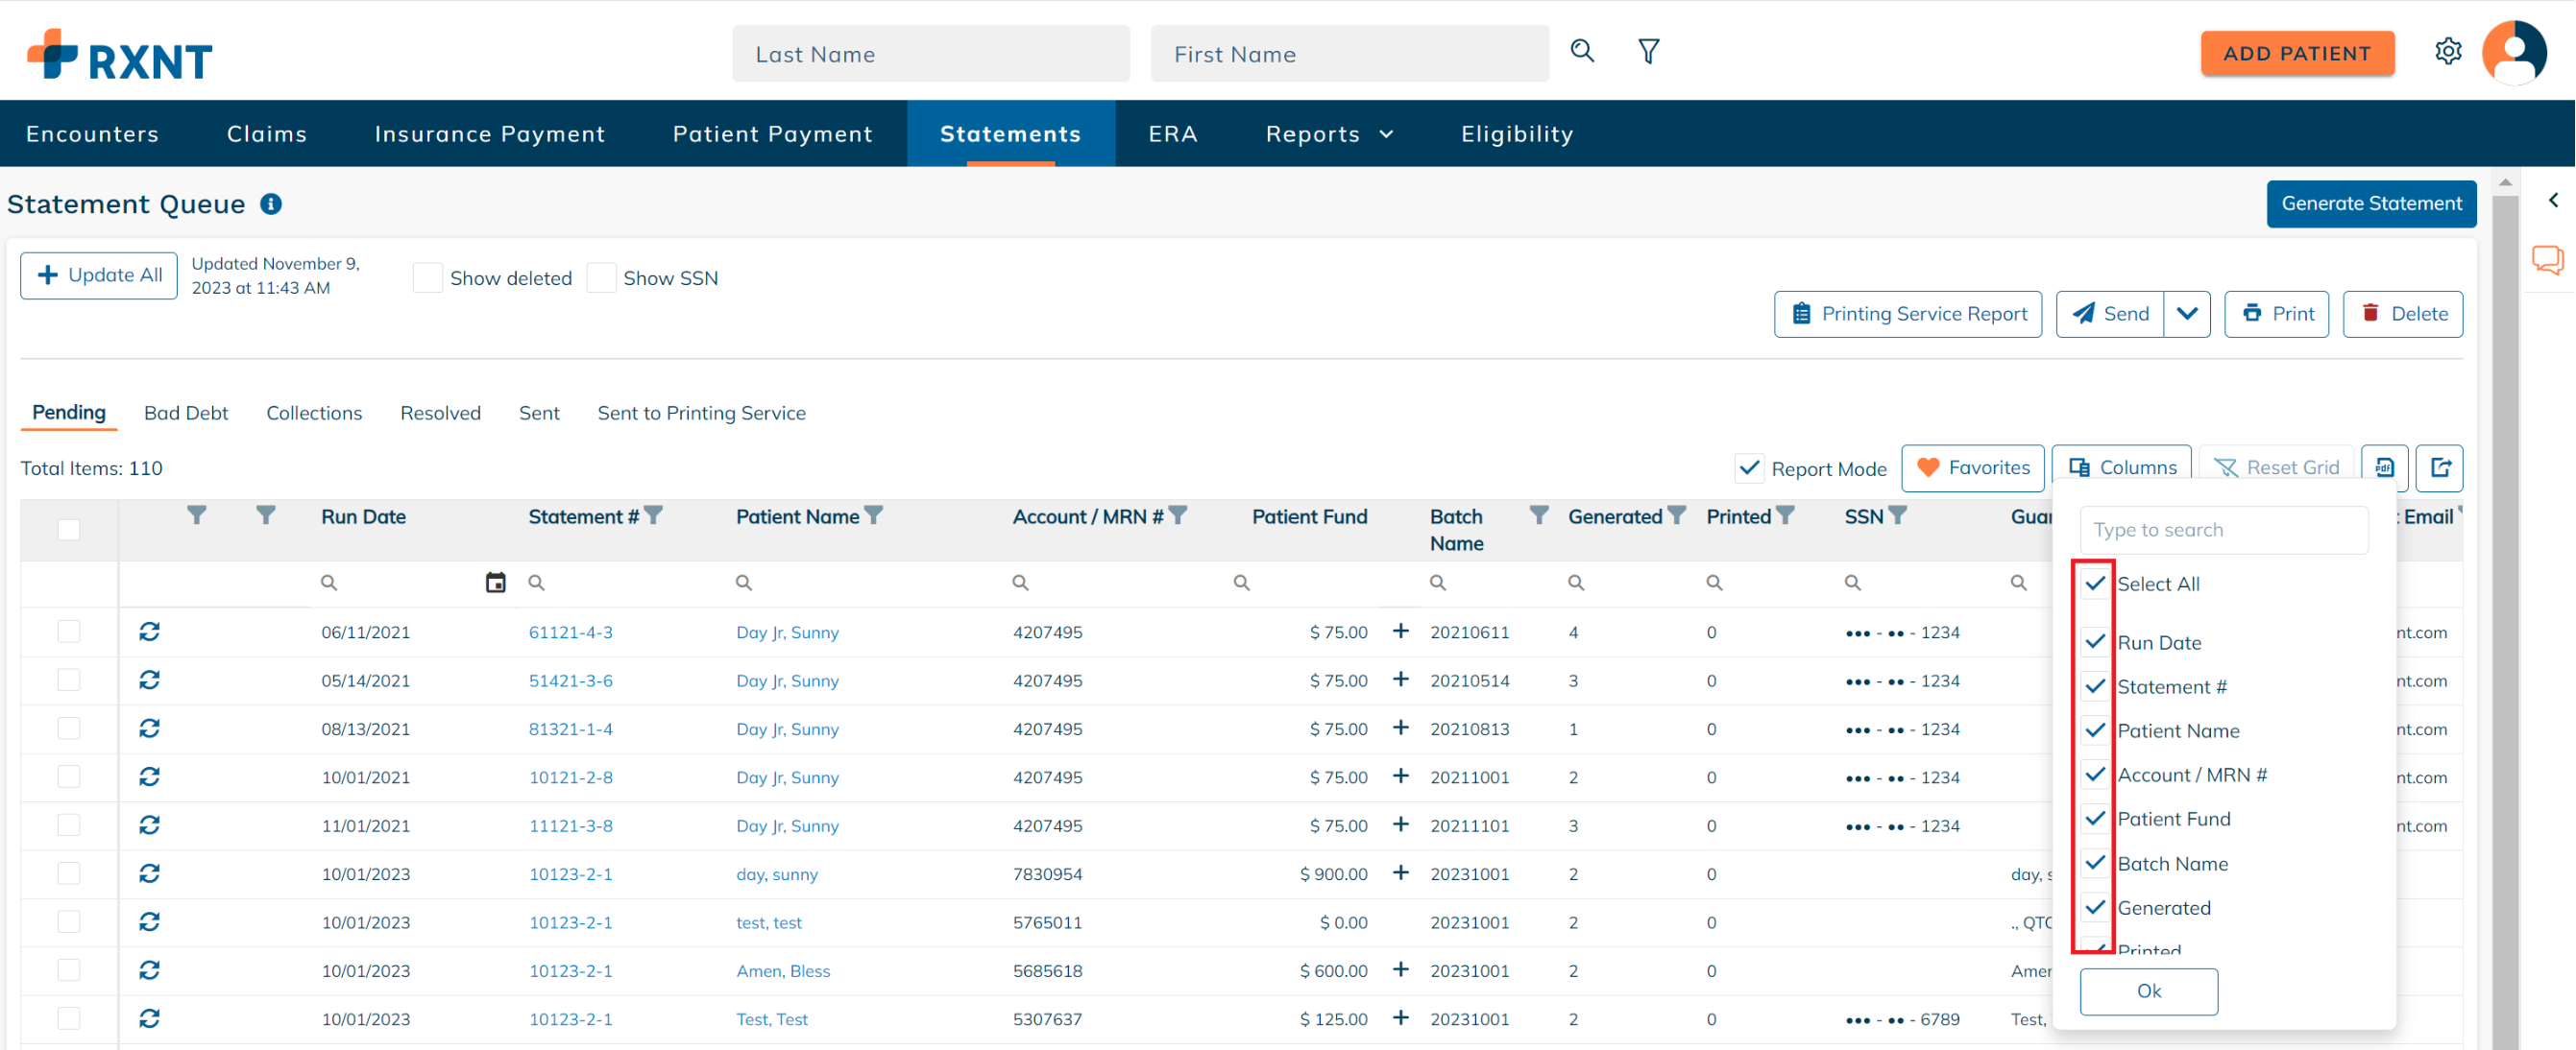Filter the Batch Name column
2576x1050 pixels.
click(1539, 515)
